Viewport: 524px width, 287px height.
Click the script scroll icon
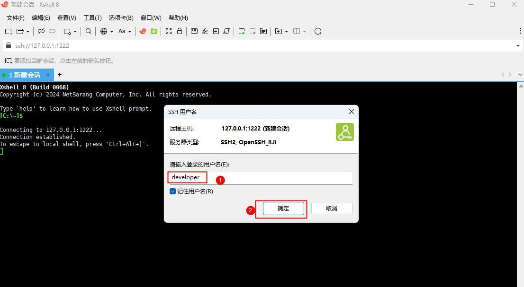coord(226,31)
